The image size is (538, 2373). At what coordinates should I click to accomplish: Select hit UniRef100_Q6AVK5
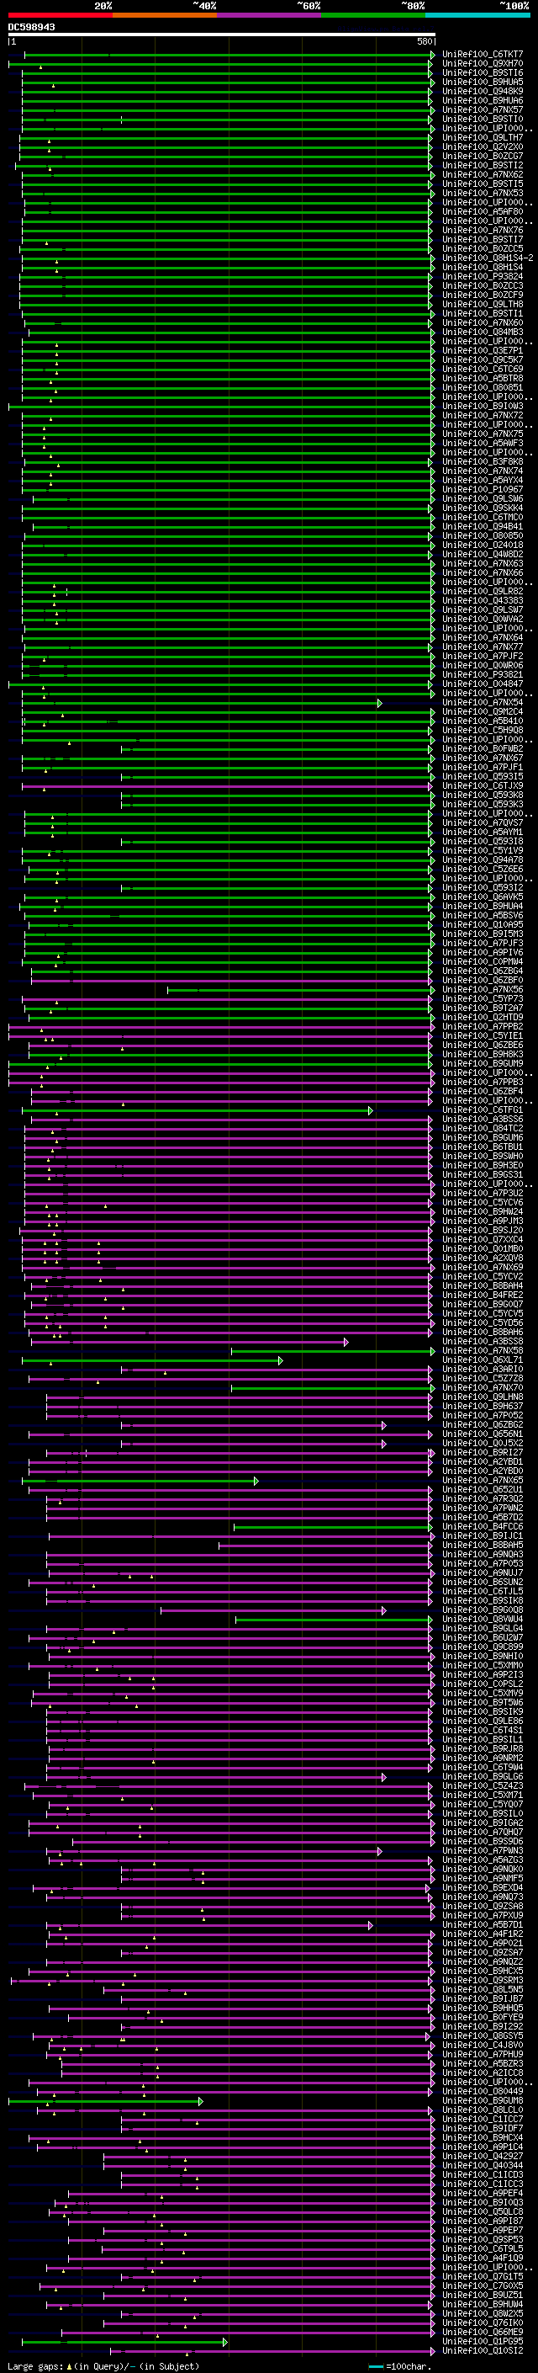(482, 898)
